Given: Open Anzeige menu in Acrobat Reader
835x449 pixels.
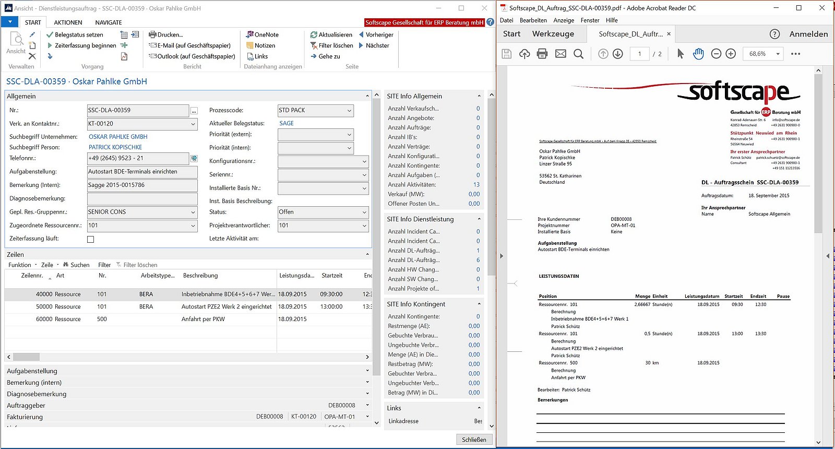Looking at the screenshot, I should tap(564, 20).
